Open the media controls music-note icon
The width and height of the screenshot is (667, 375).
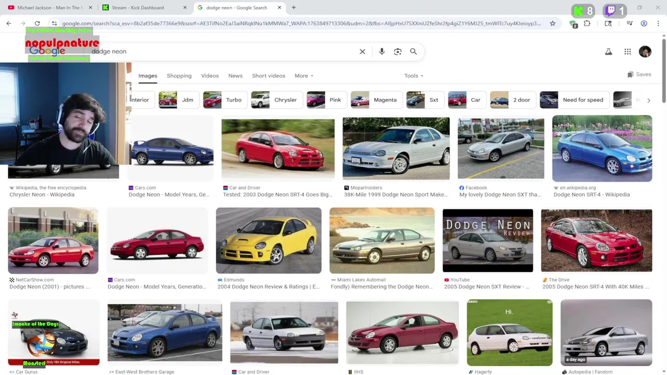[x=629, y=23]
